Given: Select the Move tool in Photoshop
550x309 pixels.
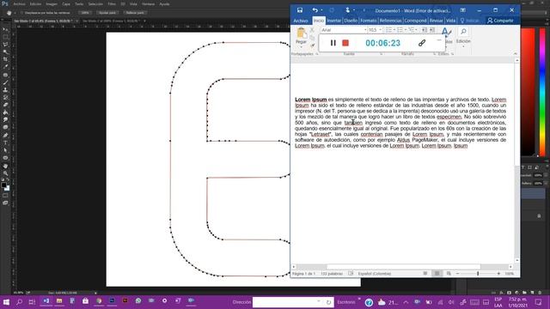Looking at the screenshot, I should click(x=5, y=29).
